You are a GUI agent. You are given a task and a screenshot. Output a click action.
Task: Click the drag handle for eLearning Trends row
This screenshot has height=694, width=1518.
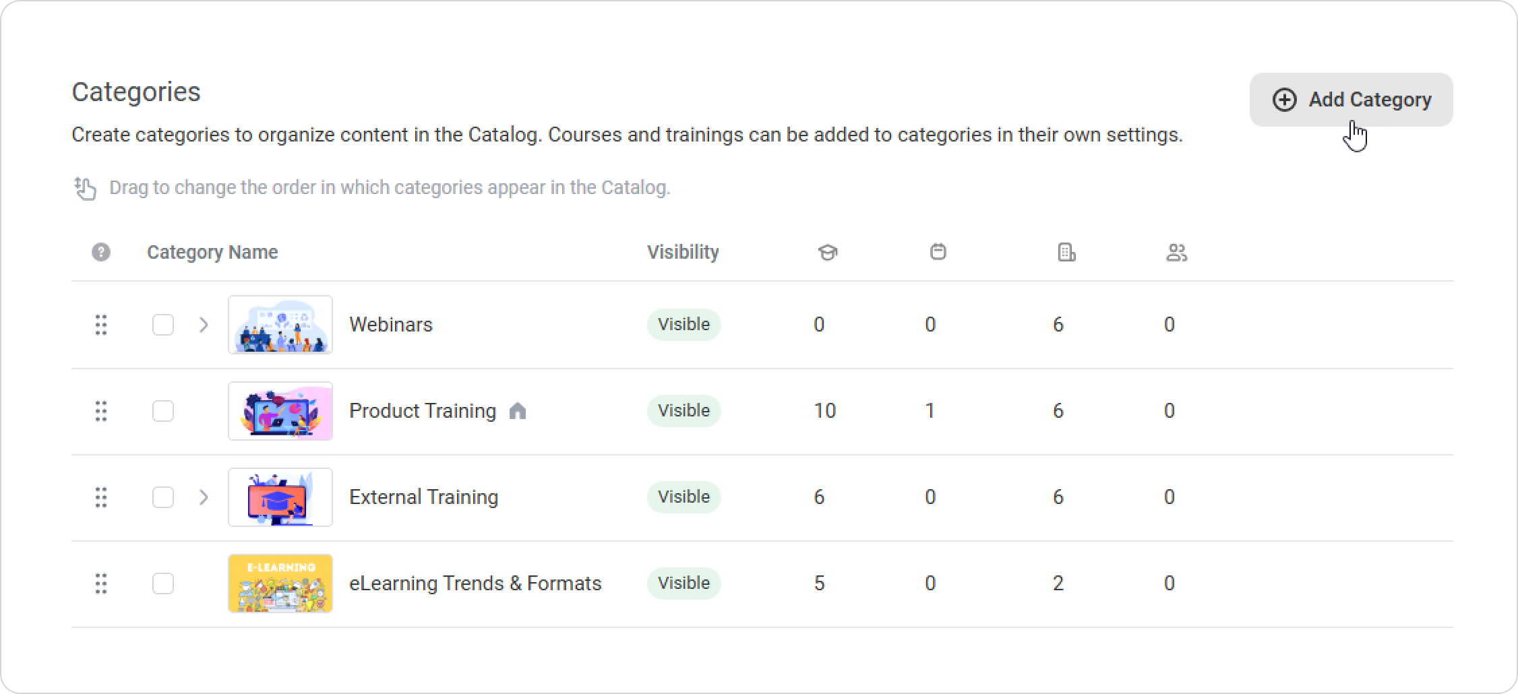101,583
